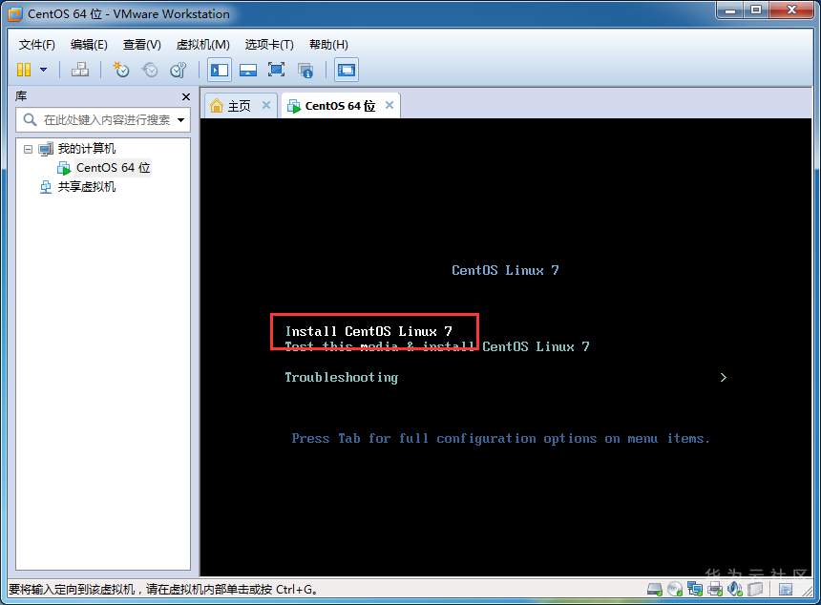
Task: Open the 选项卡(T) menu
Action: click(269, 45)
